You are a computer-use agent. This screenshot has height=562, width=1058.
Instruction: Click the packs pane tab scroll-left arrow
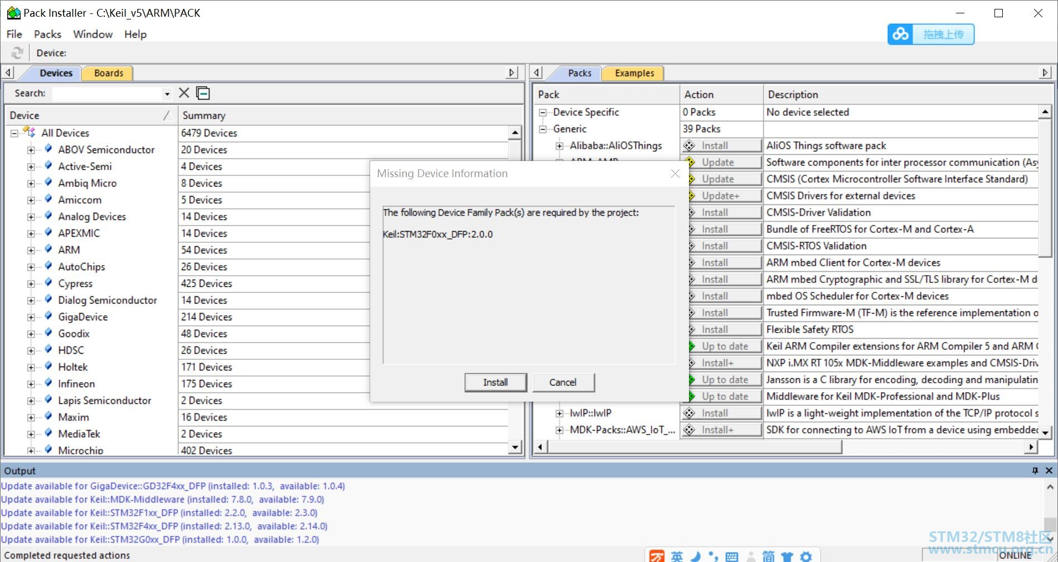click(x=537, y=72)
